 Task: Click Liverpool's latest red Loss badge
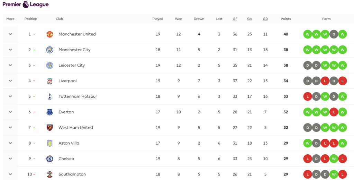[343, 81]
